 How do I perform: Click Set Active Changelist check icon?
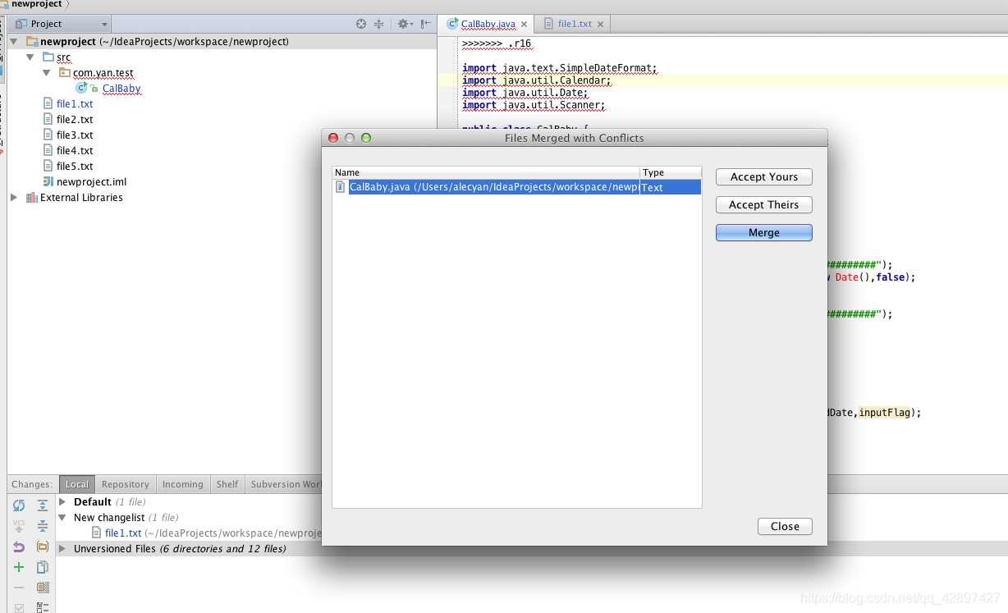(x=19, y=607)
